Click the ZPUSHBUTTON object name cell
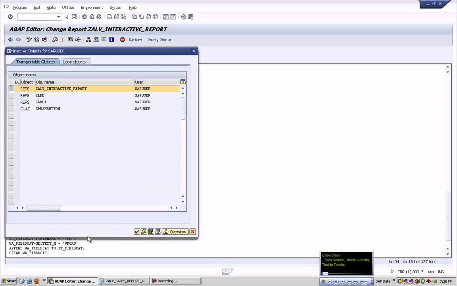457x286 pixels. [84, 109]
